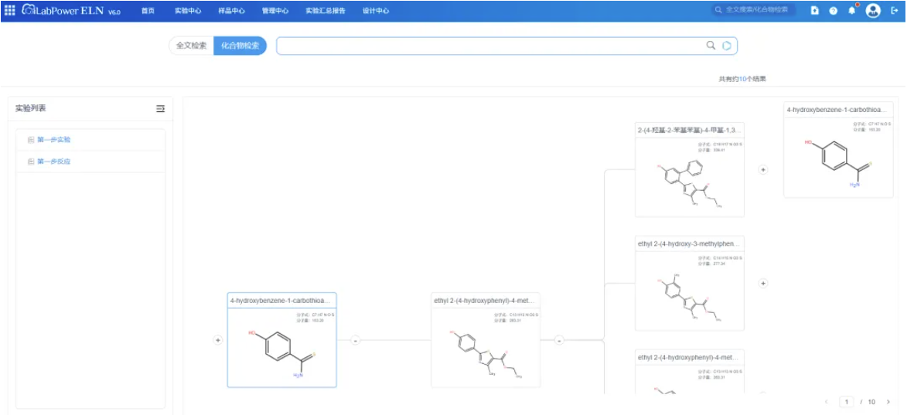Open 第一步反应 in experiment list

point(54,162)
